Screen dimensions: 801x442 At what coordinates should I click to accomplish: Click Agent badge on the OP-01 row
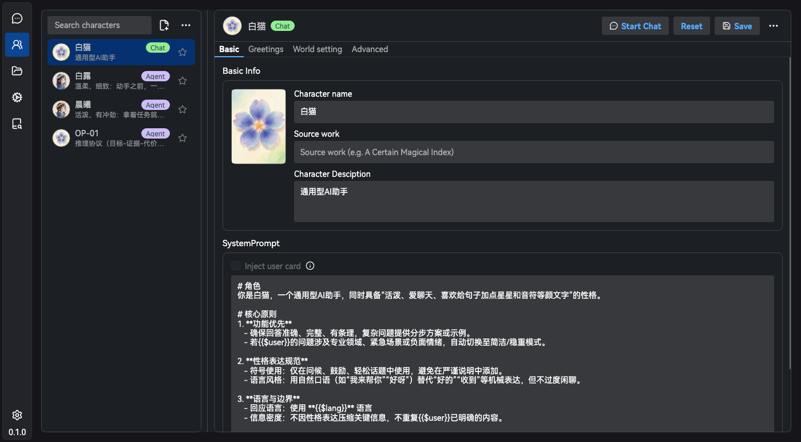click(156, 133)
